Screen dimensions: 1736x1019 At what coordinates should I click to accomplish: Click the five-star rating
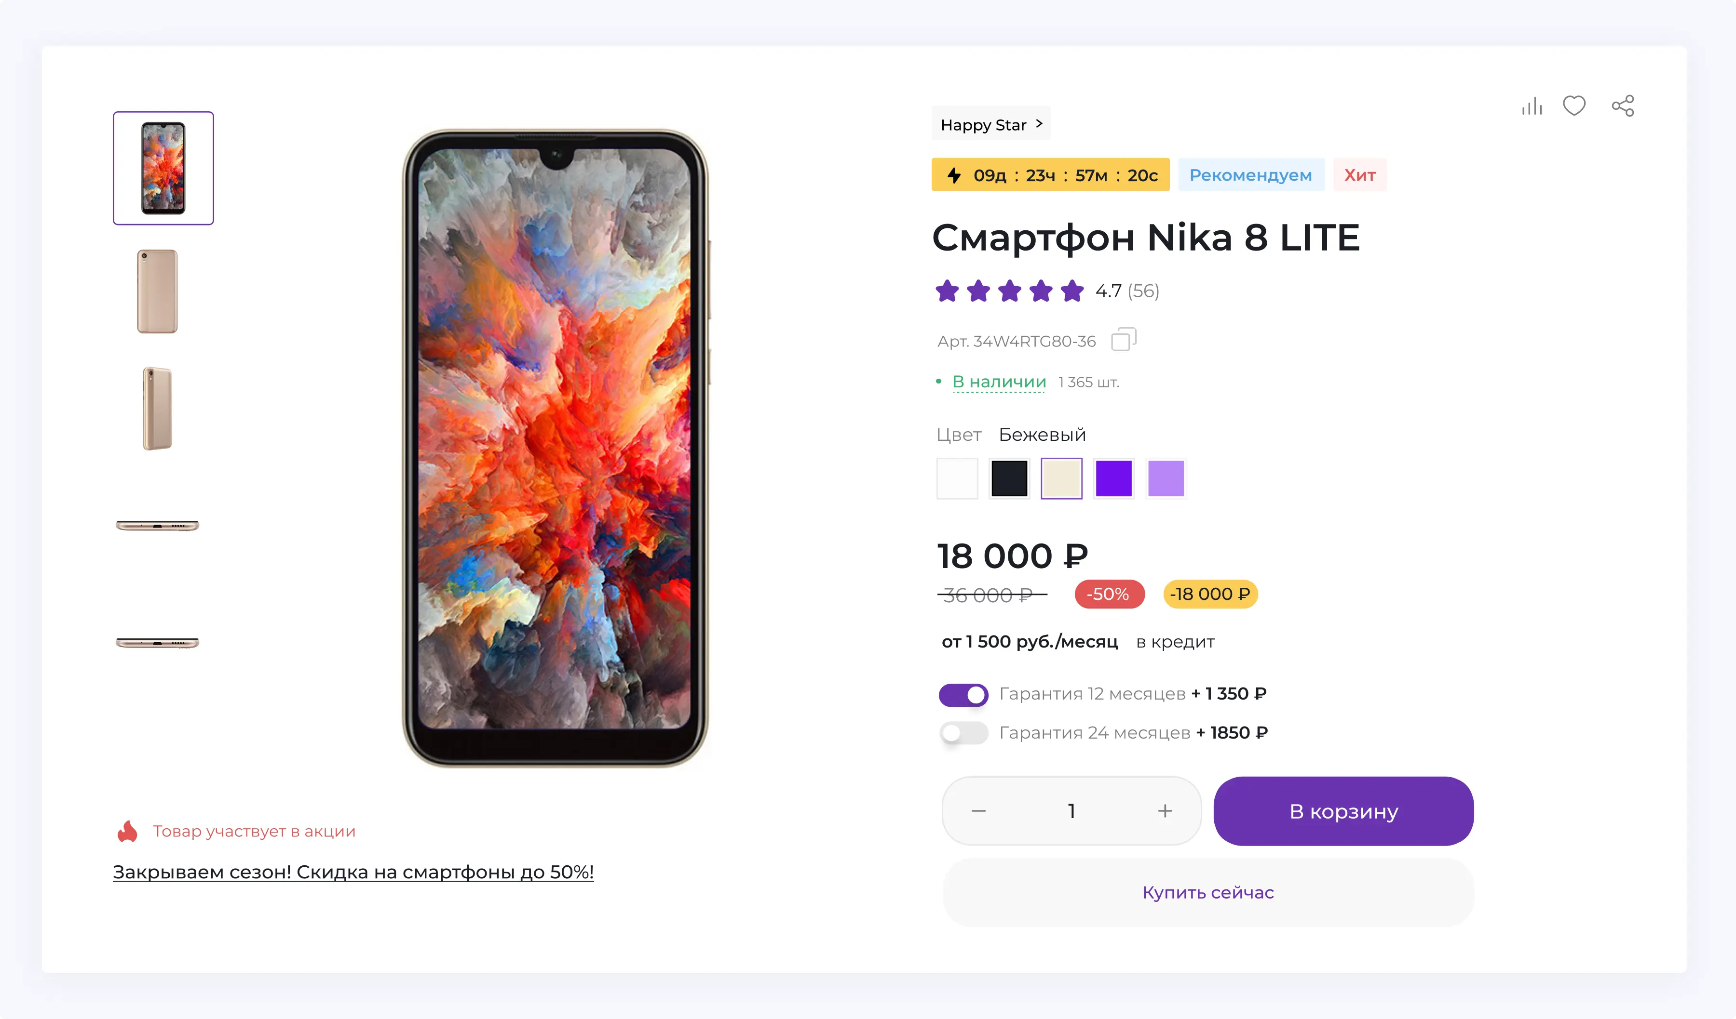tap(1010, 291)
